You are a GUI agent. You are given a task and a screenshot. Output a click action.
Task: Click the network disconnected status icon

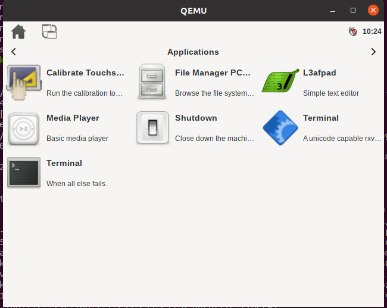click(x=352, y=32)
